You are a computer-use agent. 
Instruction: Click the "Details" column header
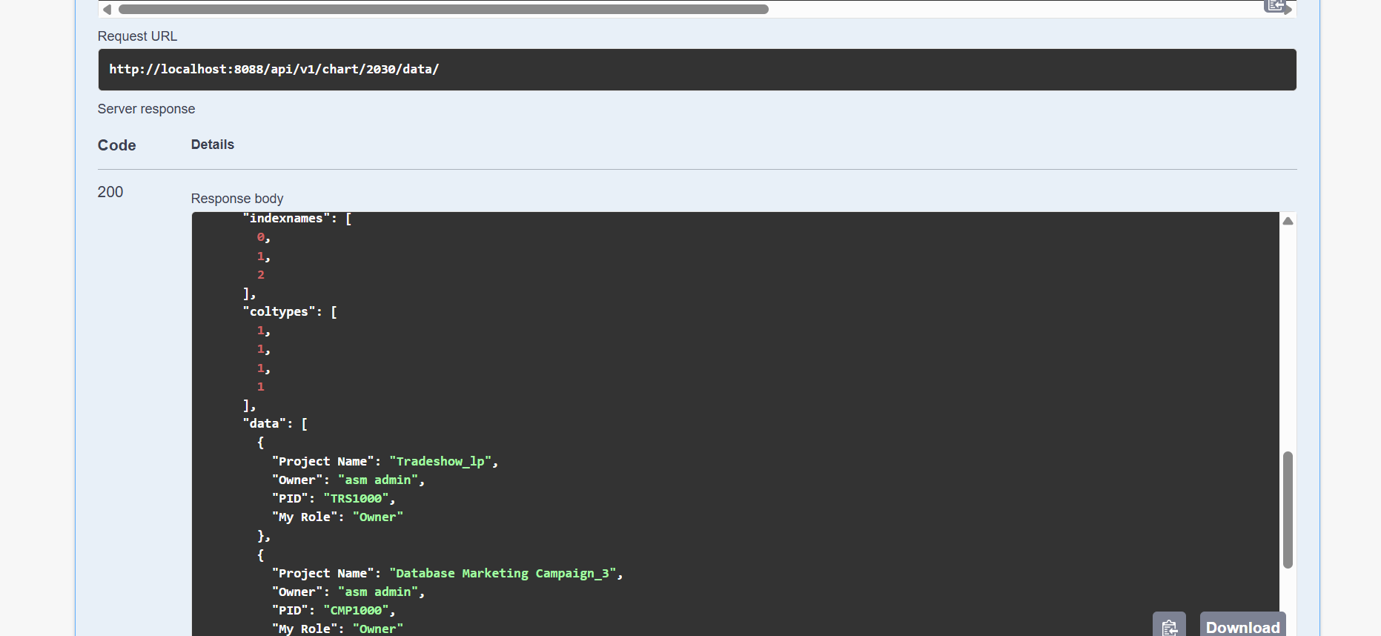[x=212, y=145]
